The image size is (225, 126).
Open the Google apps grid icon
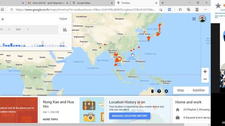194,19
